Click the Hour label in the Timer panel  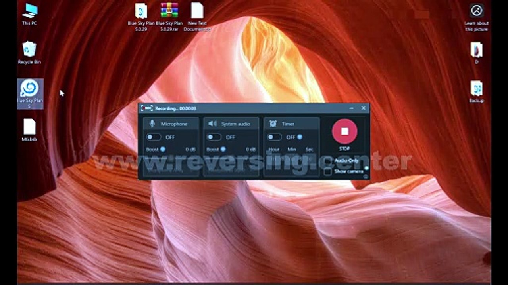(274, 149)
